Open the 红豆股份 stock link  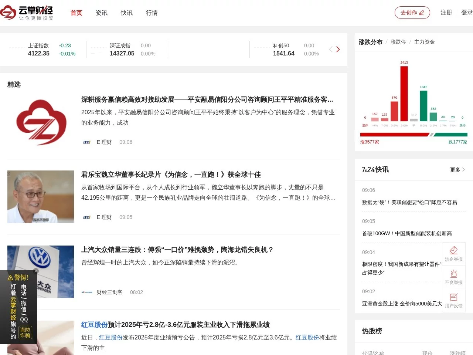tap(94, 325)
